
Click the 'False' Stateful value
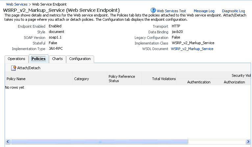(x=53, y=43)
